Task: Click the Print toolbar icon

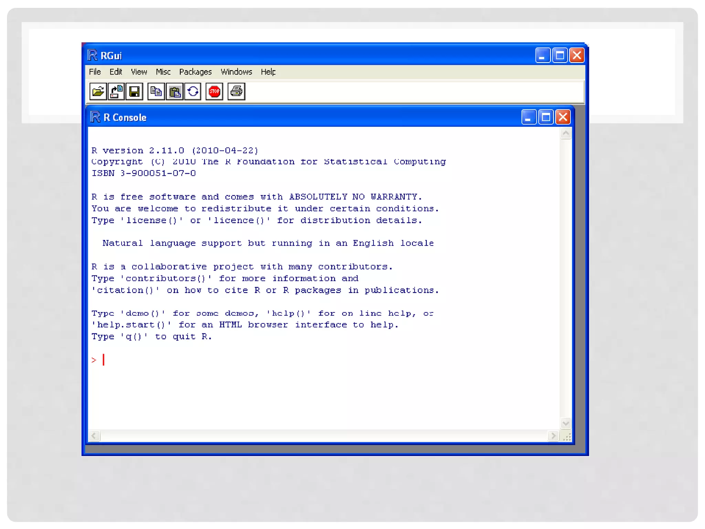Action: (236, 92)
